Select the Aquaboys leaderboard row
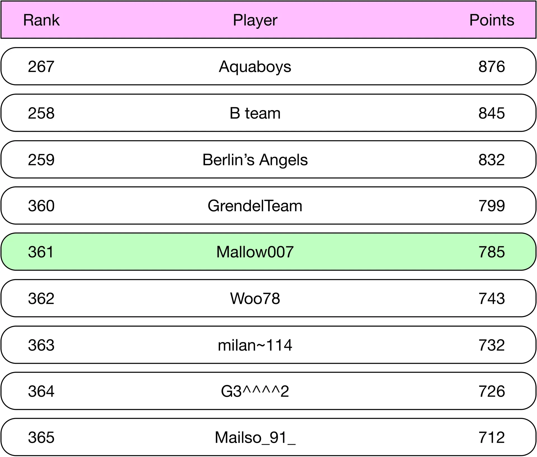Viewport: 537px width, 457px height. tap(268, 66)
